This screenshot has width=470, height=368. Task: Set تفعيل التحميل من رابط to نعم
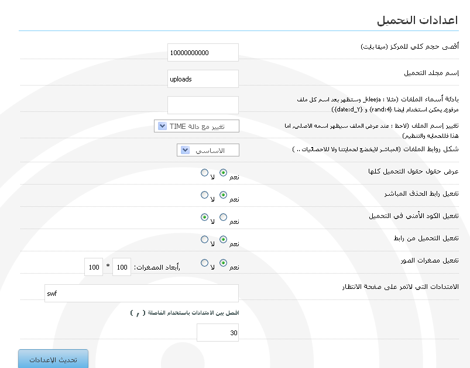click(223, 240)
